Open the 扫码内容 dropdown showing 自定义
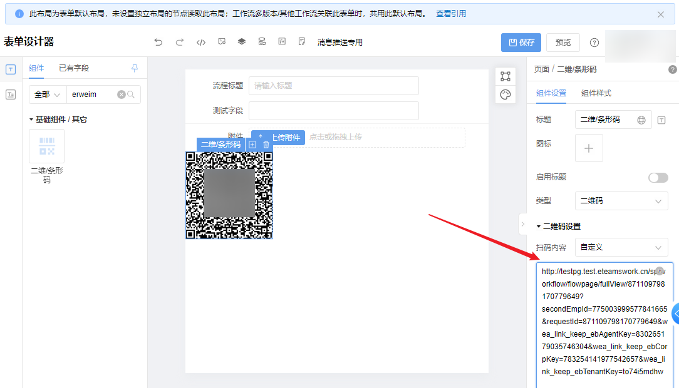The image size is (679, 388). pos(621,247)
